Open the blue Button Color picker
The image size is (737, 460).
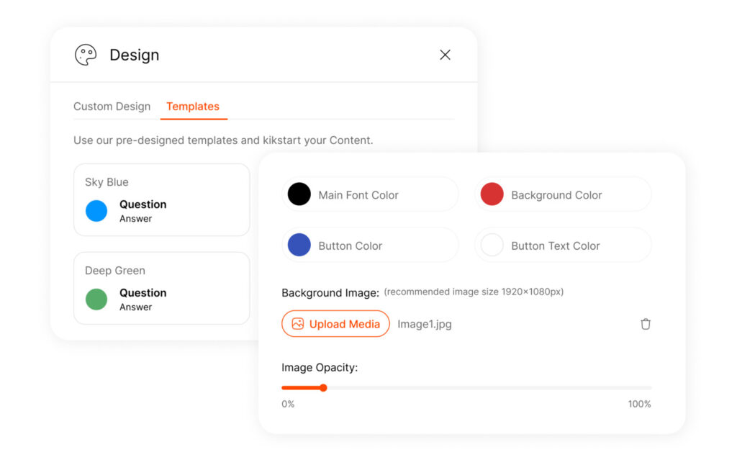[299, 245]
